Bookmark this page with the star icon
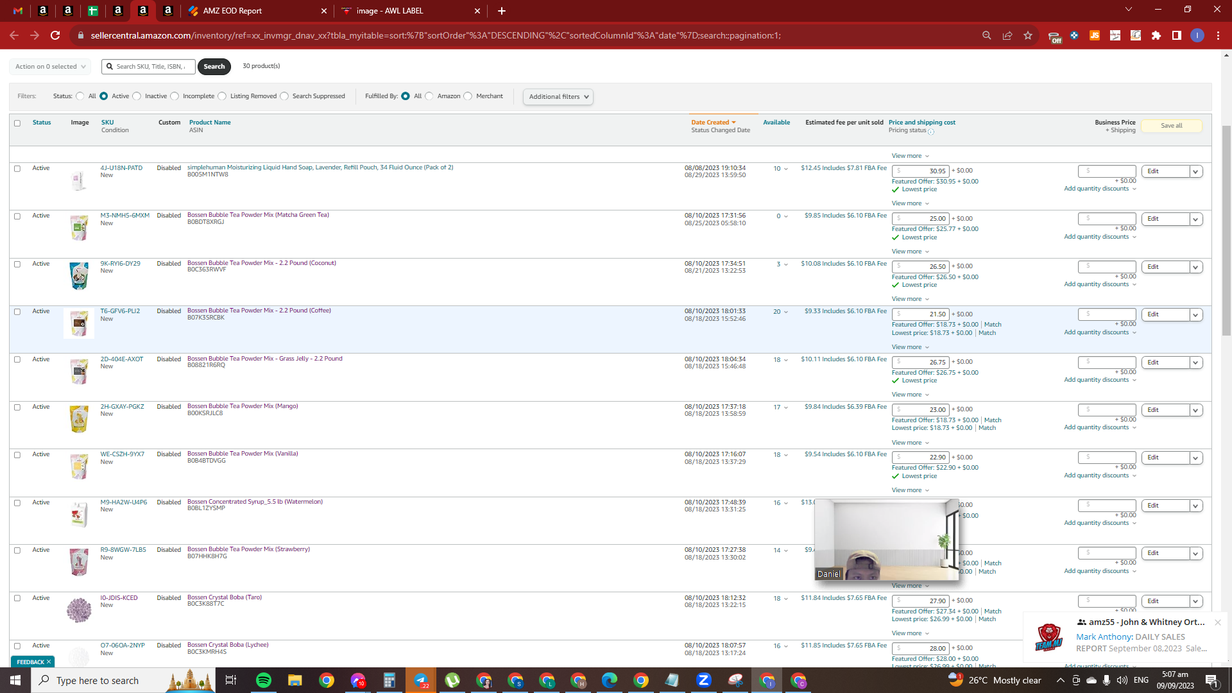This screenshot has width=1232, height=693. [x=1028, y=35]
